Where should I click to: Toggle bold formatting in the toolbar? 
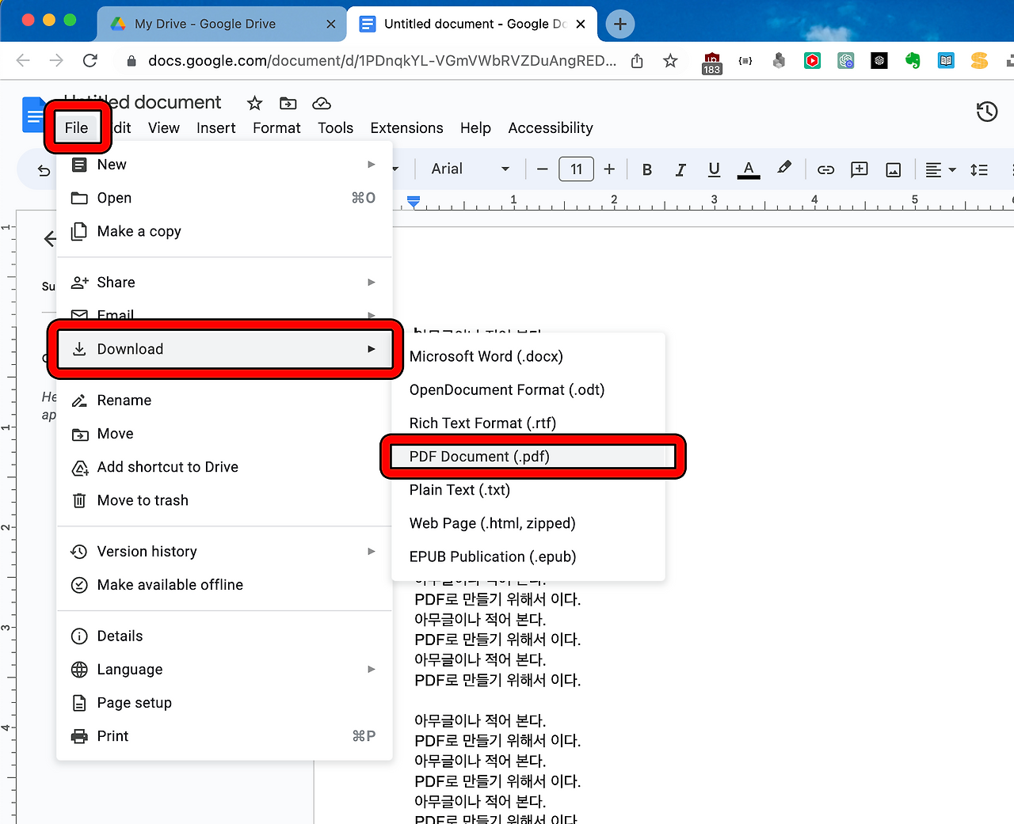[647, 169]
